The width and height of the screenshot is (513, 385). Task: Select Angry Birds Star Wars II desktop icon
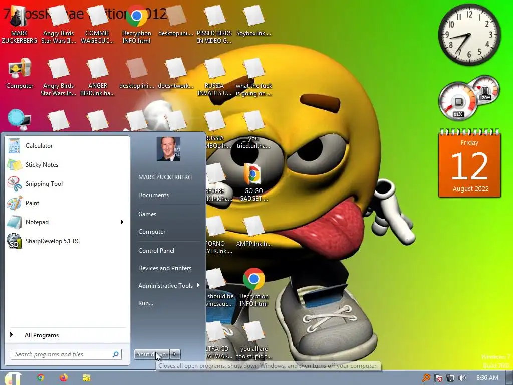pos(59,25)
